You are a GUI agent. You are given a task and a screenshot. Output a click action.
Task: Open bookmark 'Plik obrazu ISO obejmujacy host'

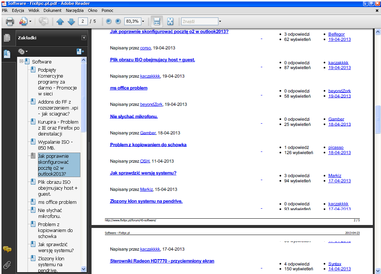pos(58,188)
